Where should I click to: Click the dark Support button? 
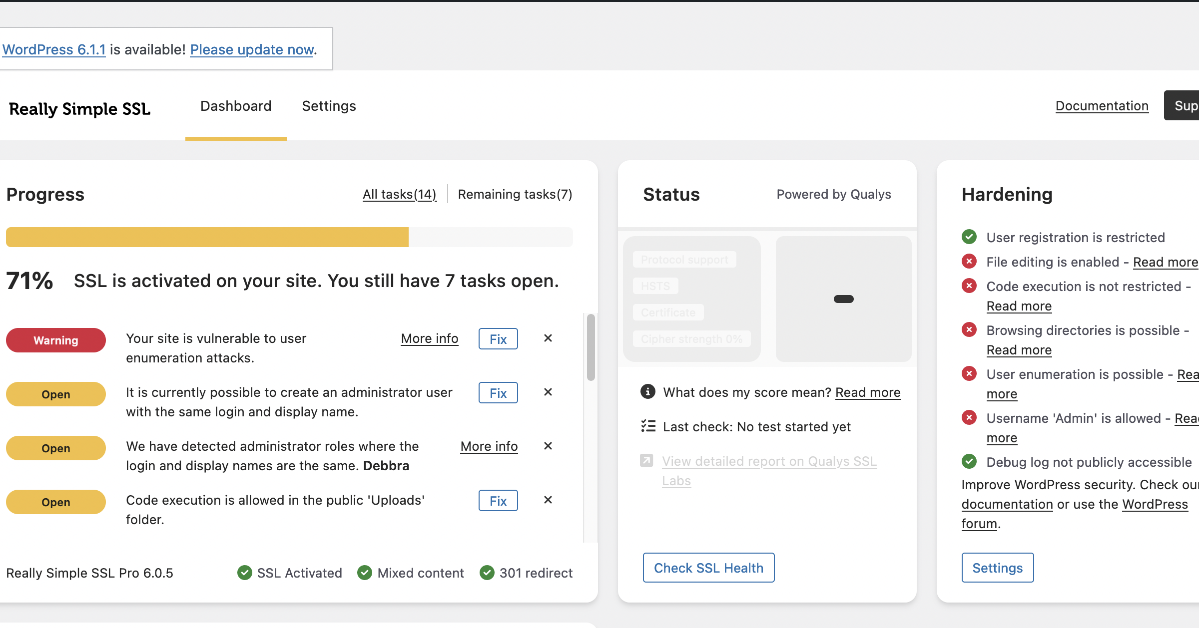[x=1182, y=105]
